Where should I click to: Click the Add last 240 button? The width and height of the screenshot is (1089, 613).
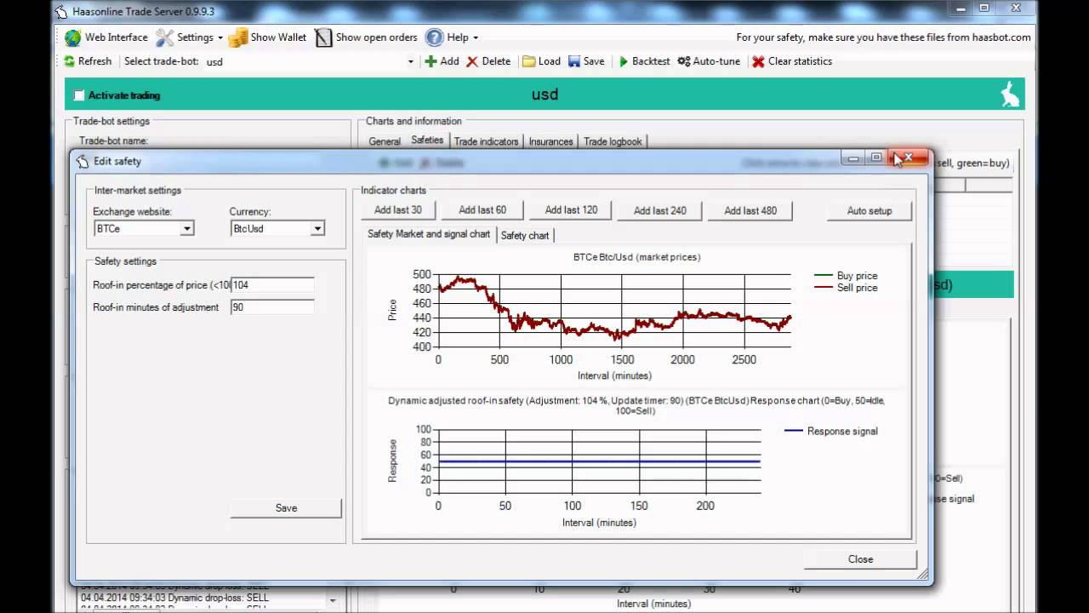(x=660, y=210)
